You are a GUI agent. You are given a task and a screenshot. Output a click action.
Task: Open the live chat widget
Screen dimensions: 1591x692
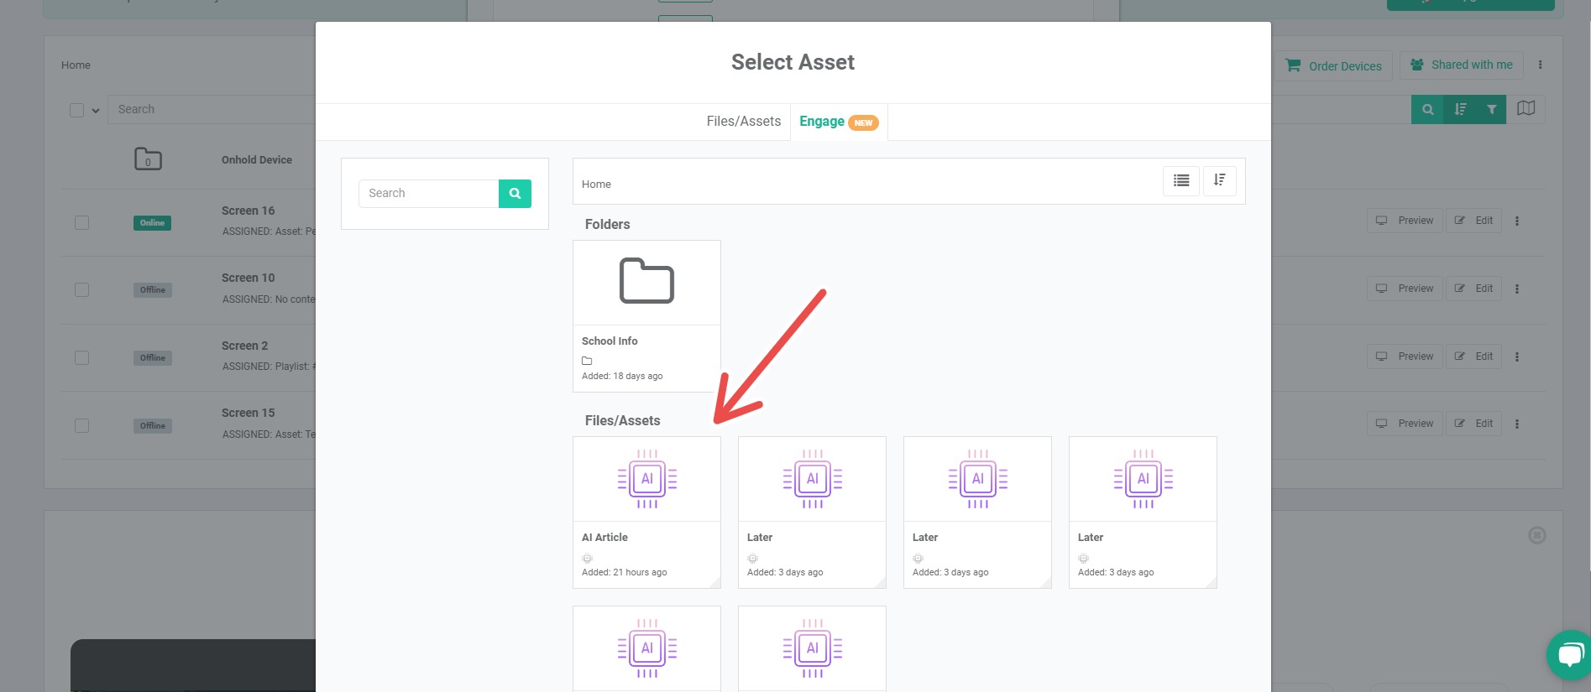pyautogui.click(x=1569, y=655)
